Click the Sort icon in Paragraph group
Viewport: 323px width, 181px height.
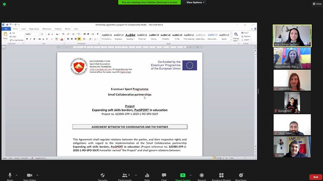[93, 34]
